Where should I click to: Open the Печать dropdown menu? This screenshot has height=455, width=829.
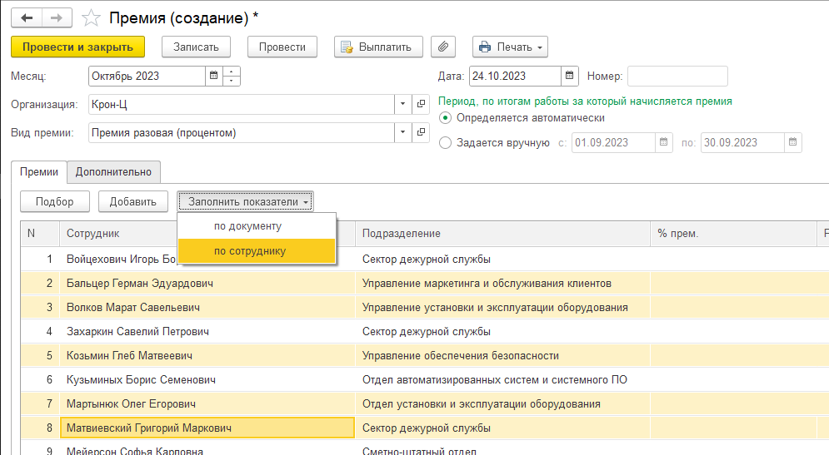click(510, 47)
